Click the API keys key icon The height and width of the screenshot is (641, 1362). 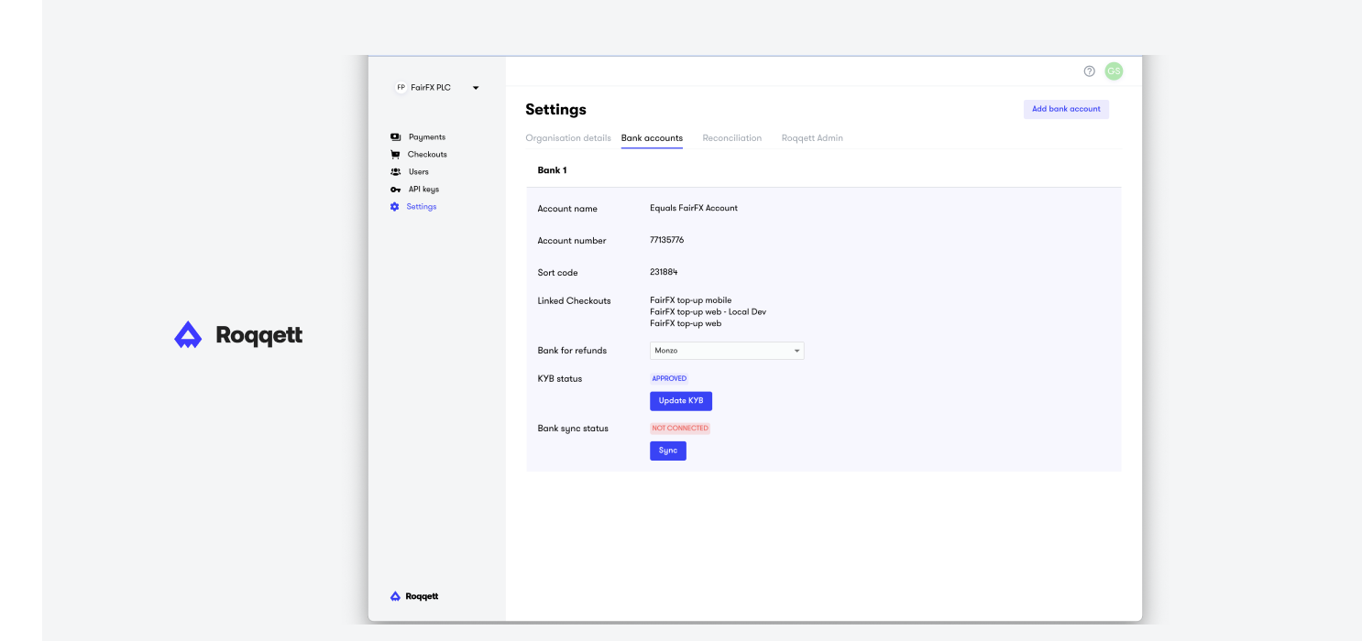[395, 190]
